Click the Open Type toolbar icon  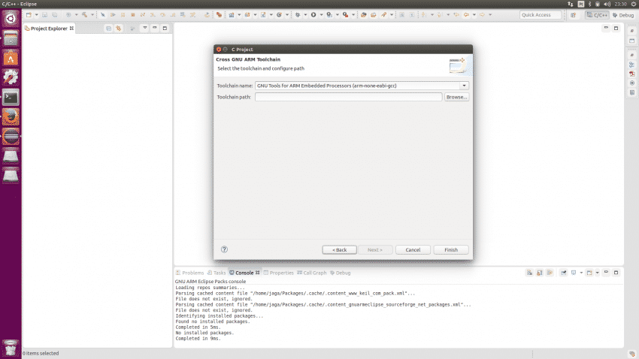pyautogui.click(x=364, y=15)
